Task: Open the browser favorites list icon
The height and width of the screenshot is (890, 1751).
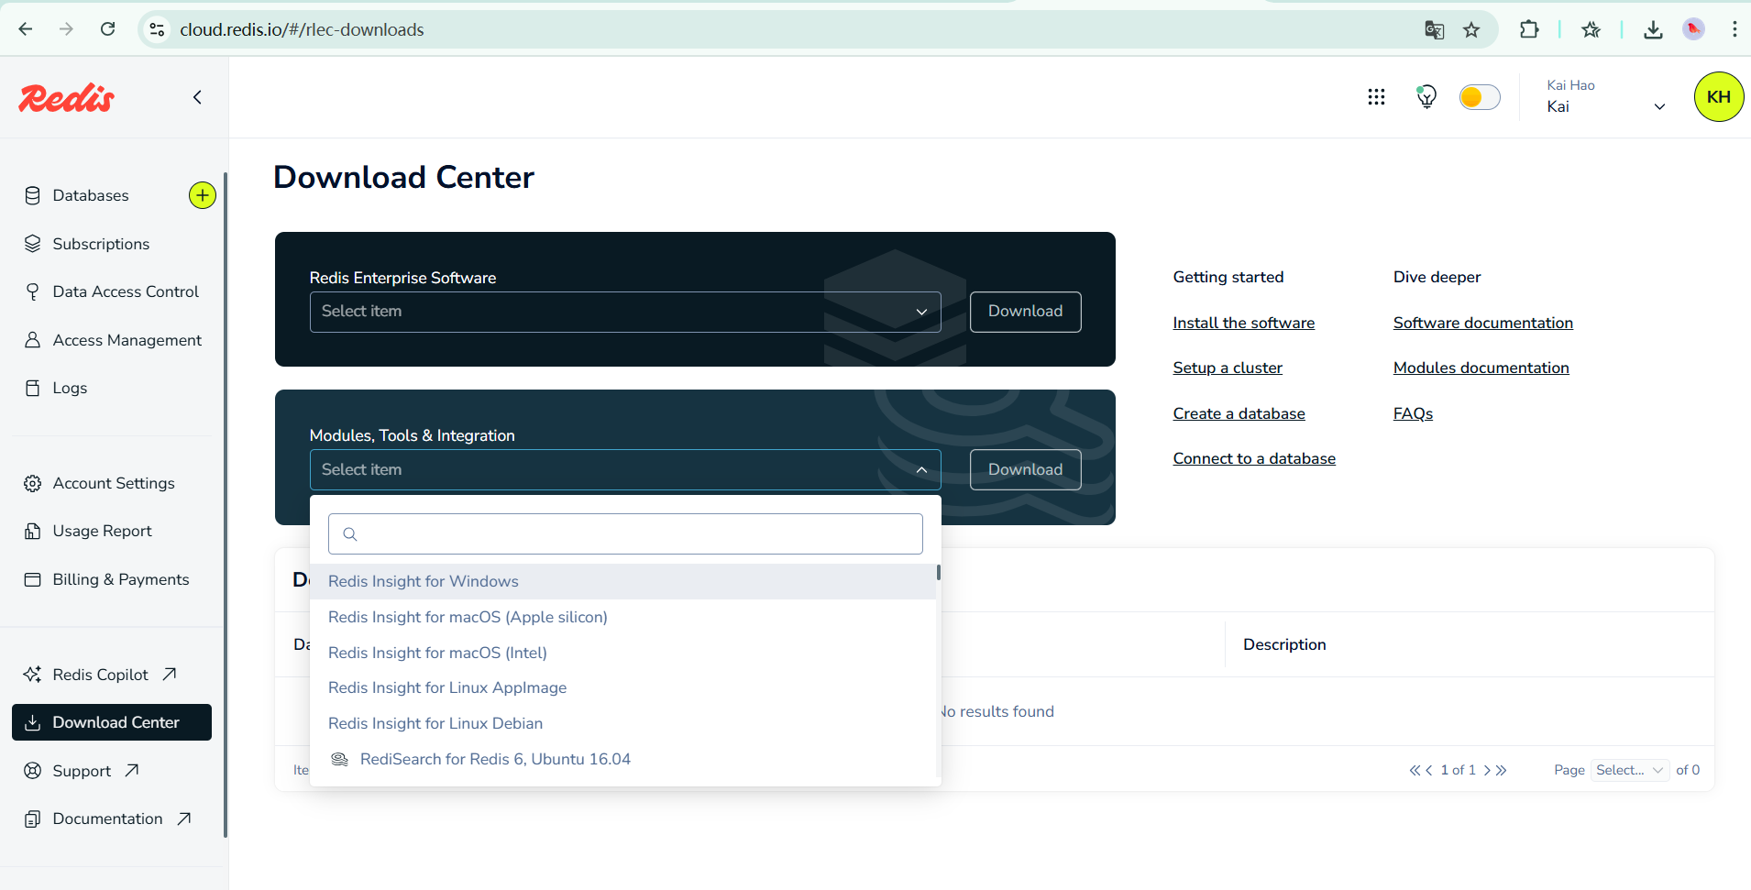Action: [1591, 30]
